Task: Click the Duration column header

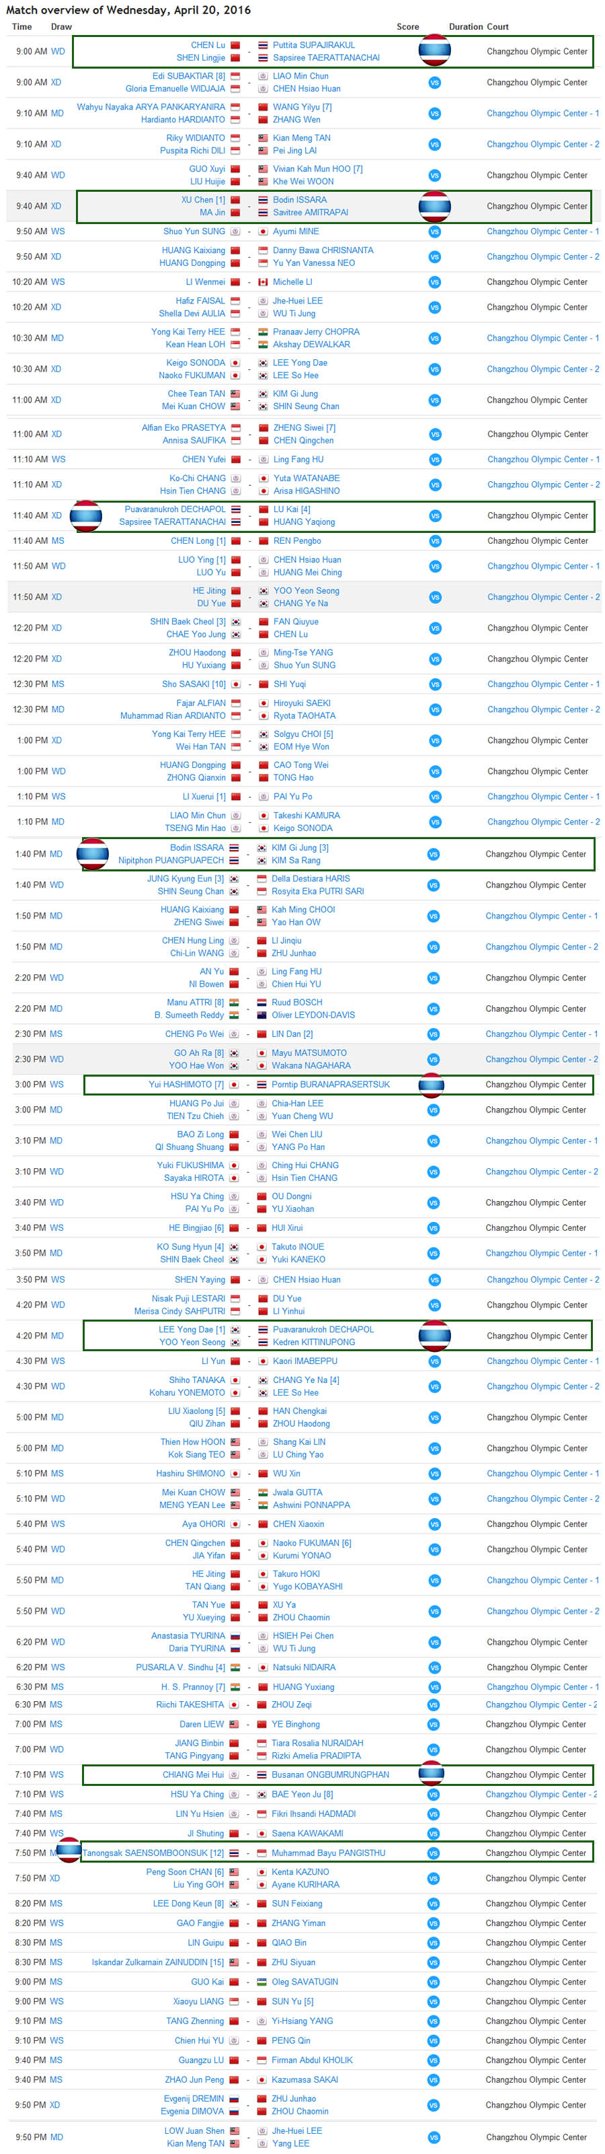Action: coord(465,27)
